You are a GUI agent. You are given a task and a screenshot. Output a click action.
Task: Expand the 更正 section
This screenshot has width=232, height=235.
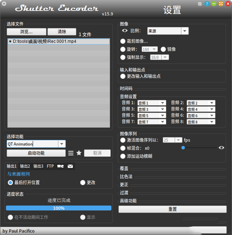124,184
